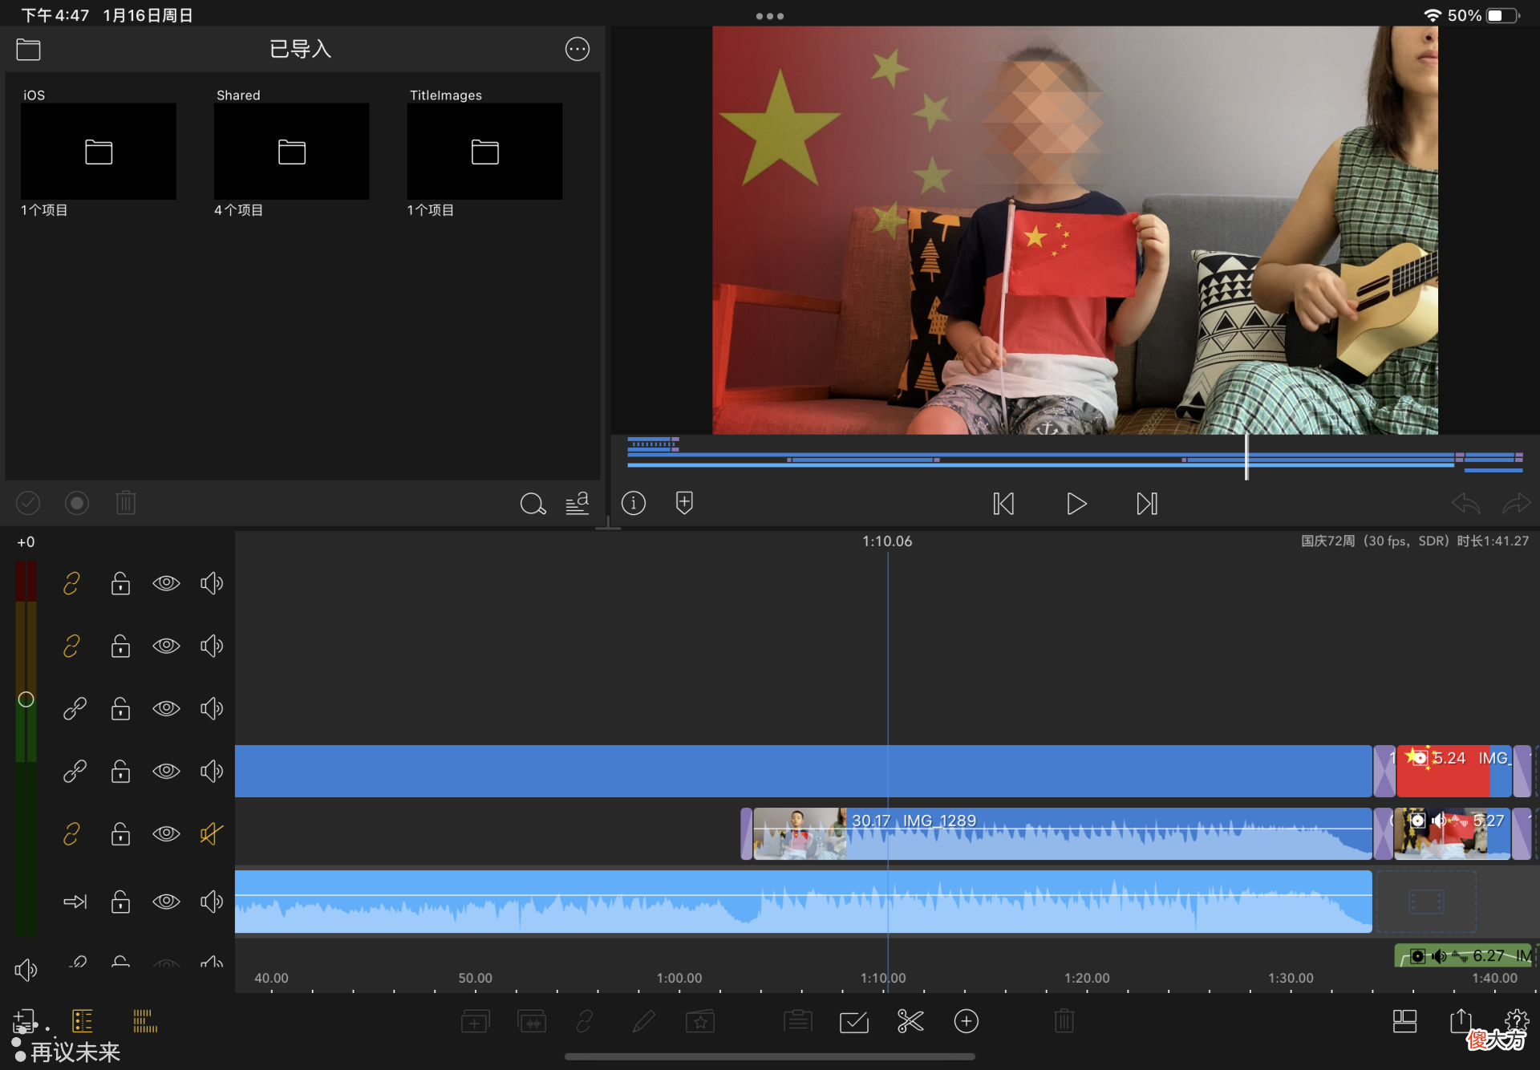Unmute the IMG_1289 track

click(x=212, y=834)
